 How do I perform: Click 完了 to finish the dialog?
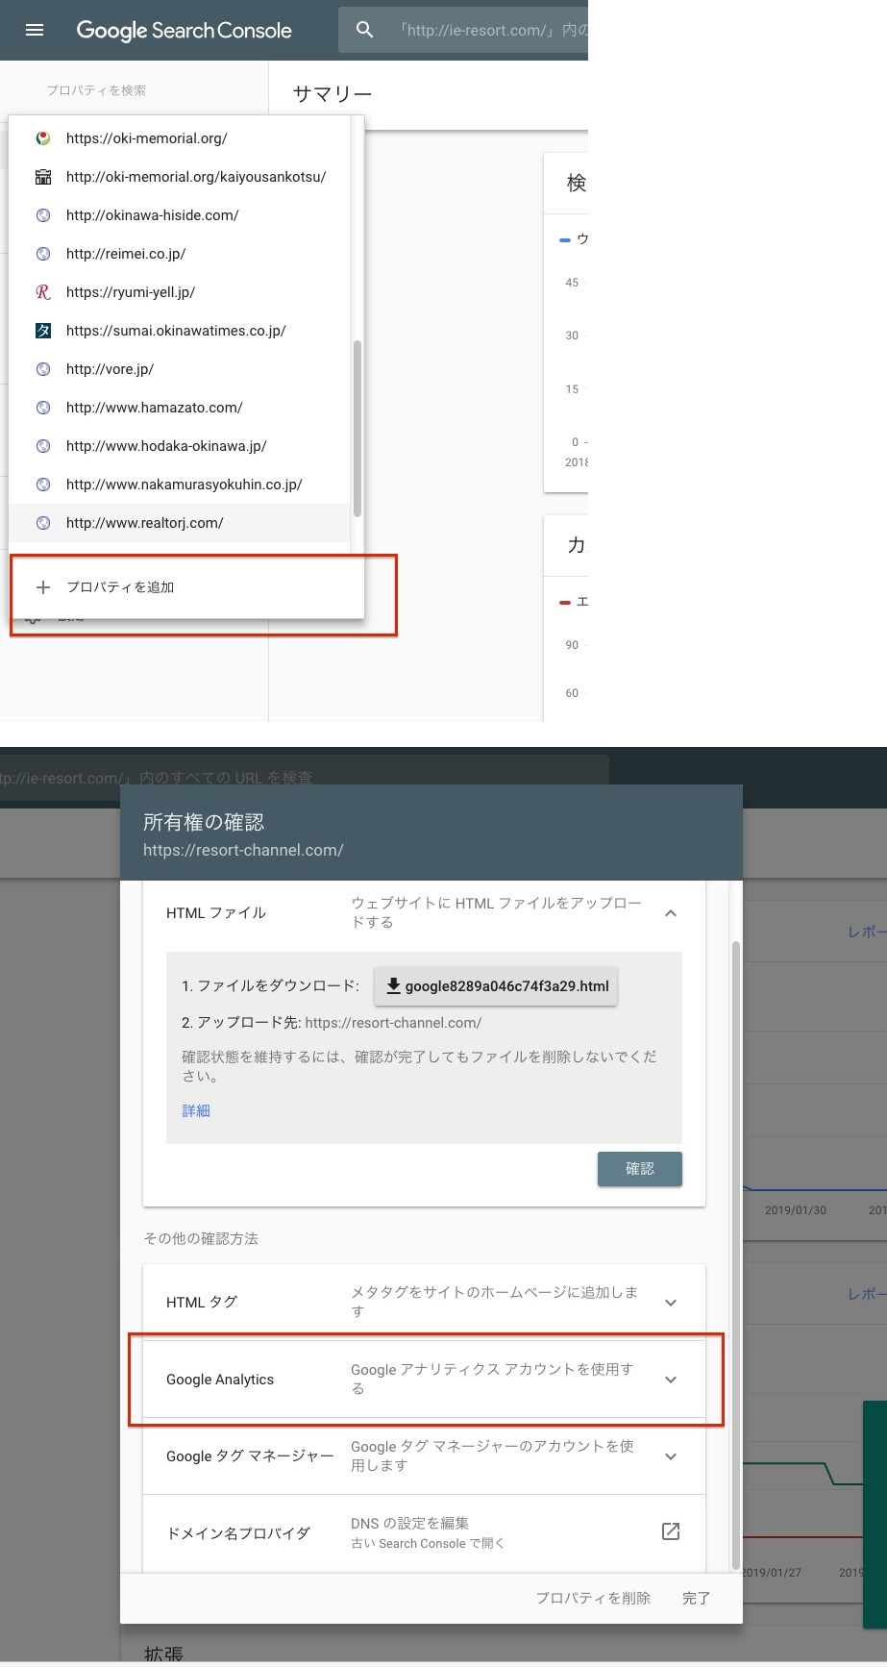696,1598
